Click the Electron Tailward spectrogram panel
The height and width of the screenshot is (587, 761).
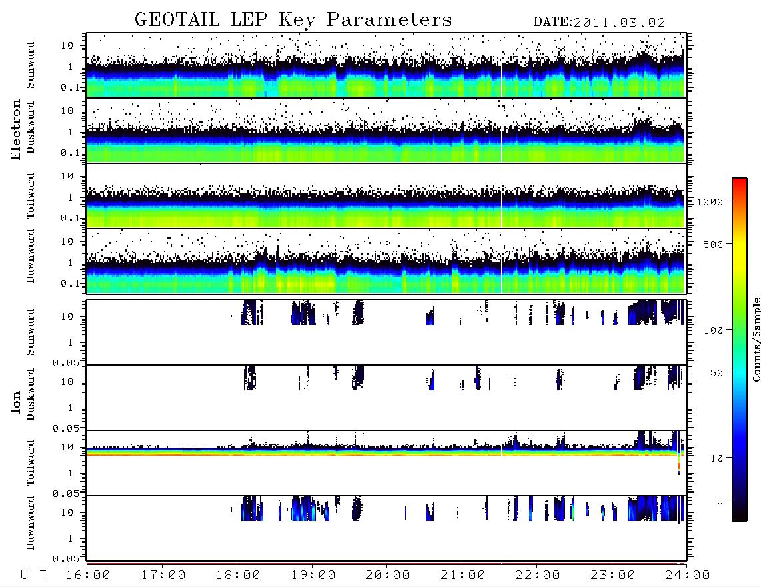pos(386,196)
